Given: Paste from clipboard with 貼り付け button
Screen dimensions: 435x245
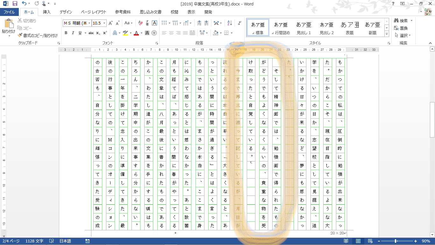Looking at the screenshot, I should [9, 28].
